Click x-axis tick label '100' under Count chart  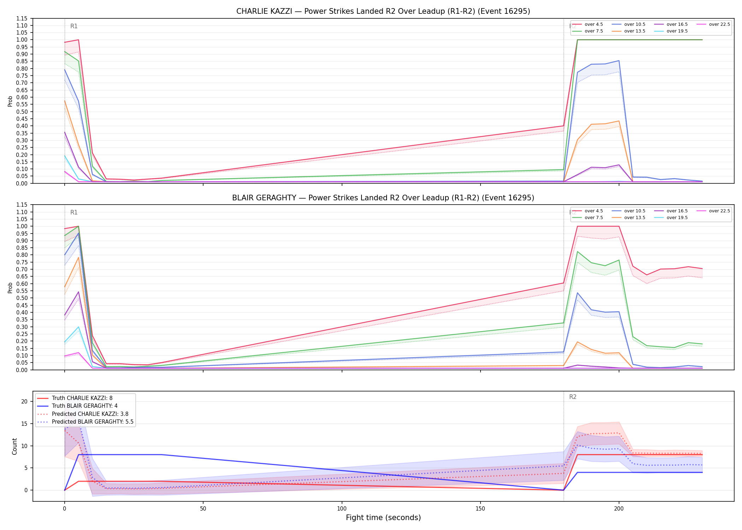click(342, 509)
